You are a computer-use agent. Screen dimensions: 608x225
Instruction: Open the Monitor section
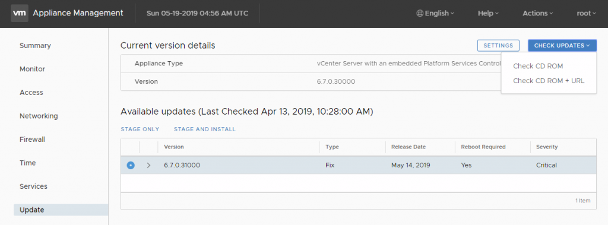pos(33,69)
